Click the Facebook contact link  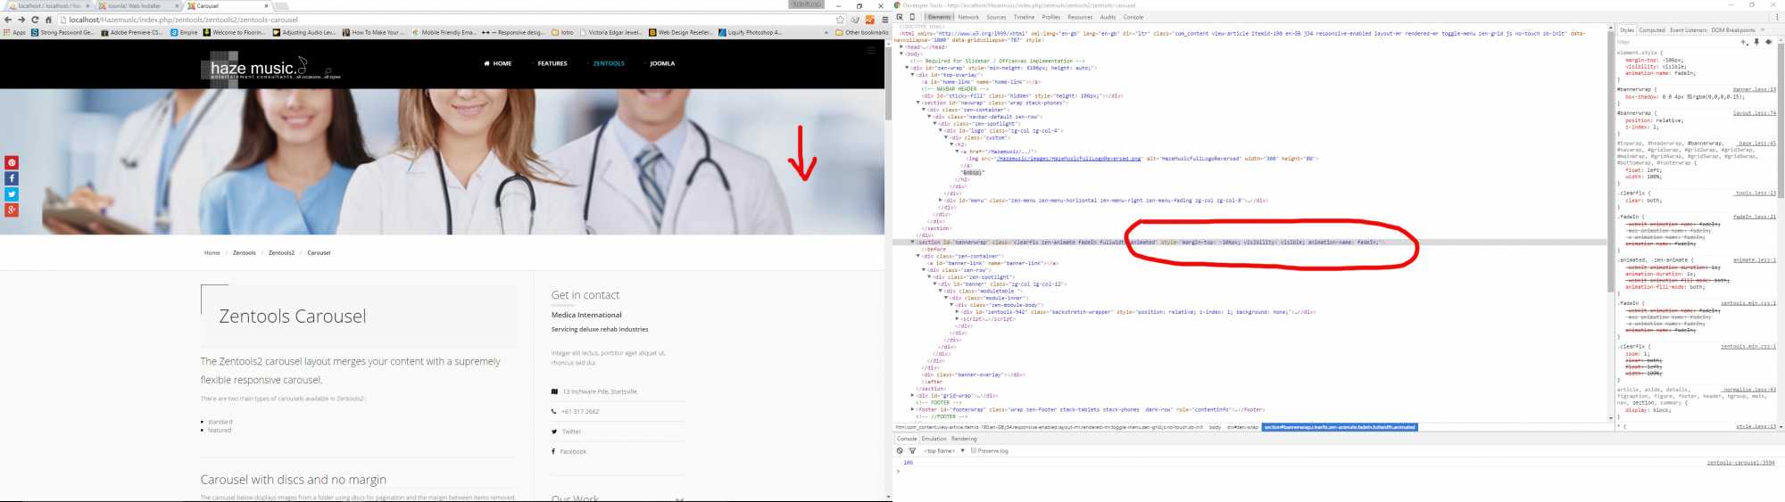[573, 452]
